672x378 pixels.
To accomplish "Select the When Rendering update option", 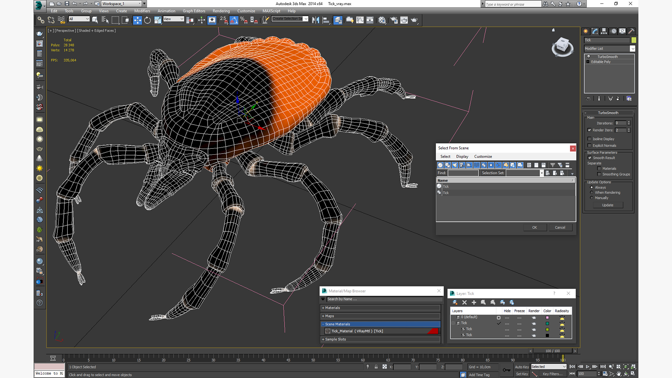I will 592,193.
